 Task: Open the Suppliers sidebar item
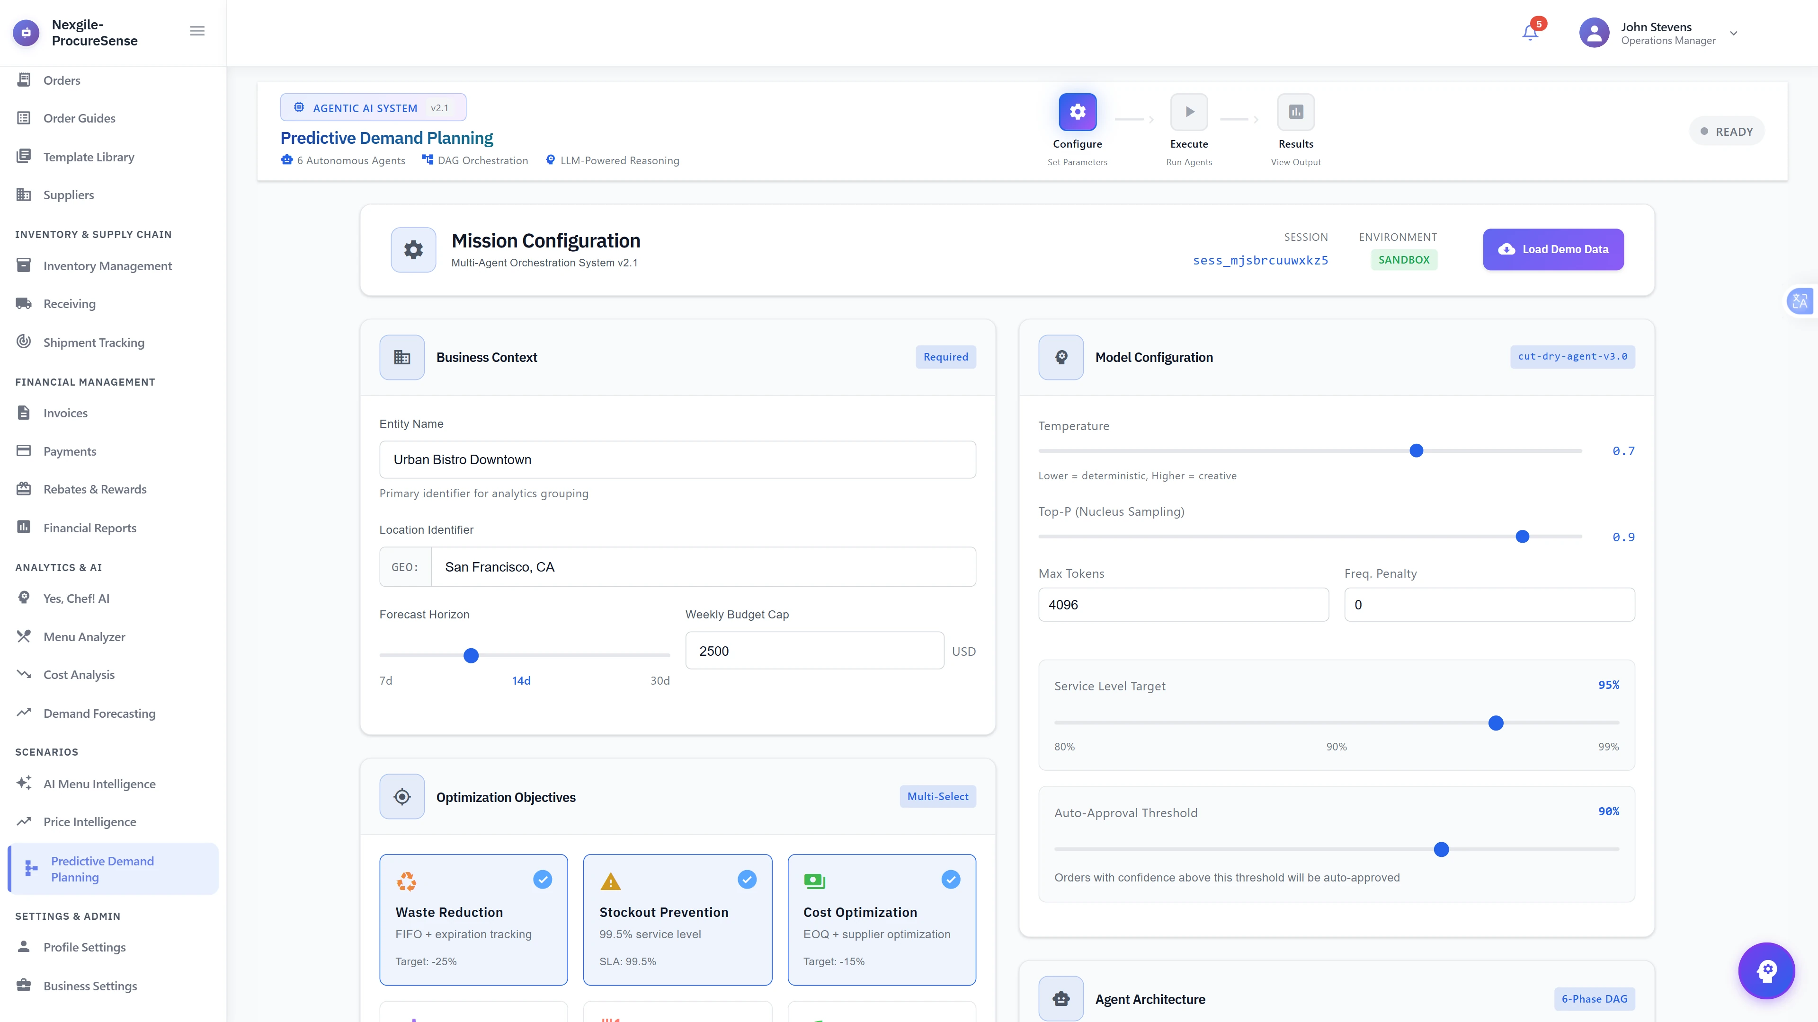coord(69,194)
